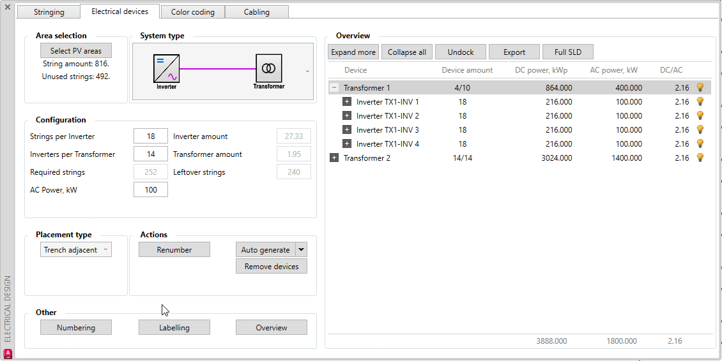Click the lightbulb icon for Inverter TX1-INV 2
The width and height of the screenshot is (722, 361).
[700, 115]
